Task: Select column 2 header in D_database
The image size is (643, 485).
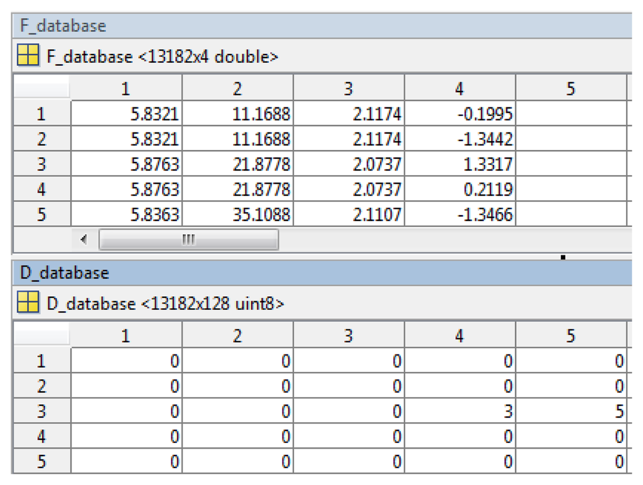Action: 237,335
